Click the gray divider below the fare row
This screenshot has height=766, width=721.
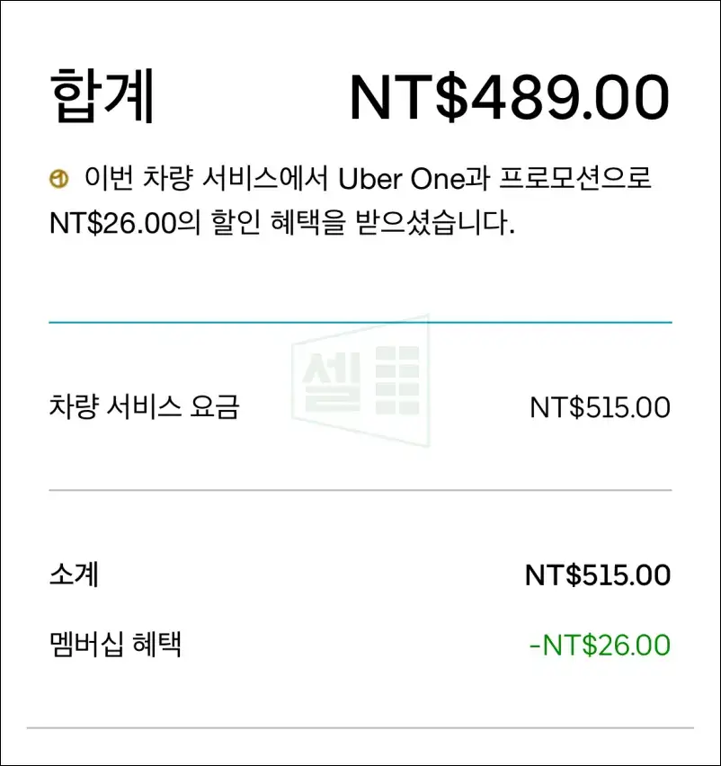point(360,489)
